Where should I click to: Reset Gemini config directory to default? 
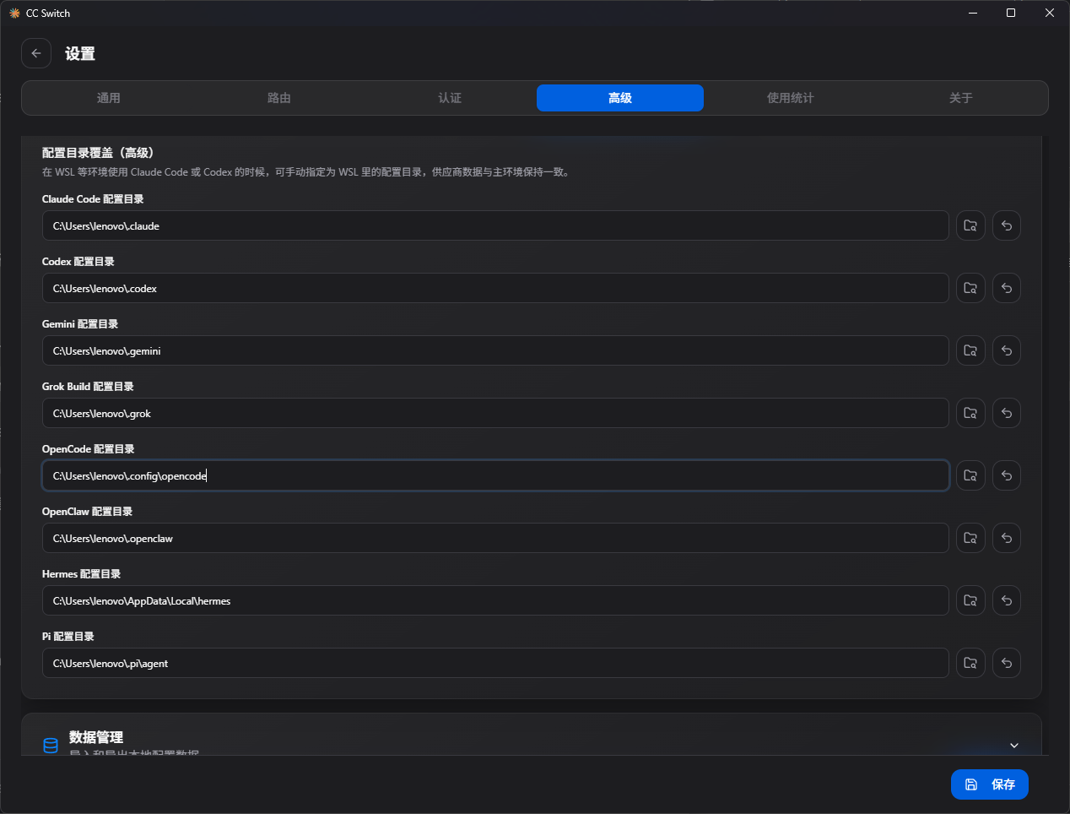click(x=1007, y=350)
